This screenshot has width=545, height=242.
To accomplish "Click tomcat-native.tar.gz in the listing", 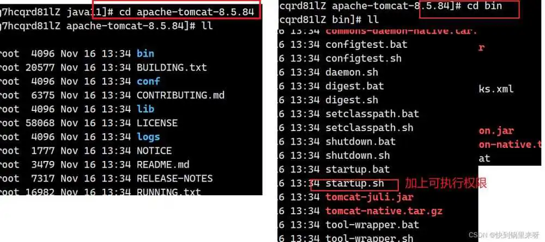I will click(x=384, y=211).
